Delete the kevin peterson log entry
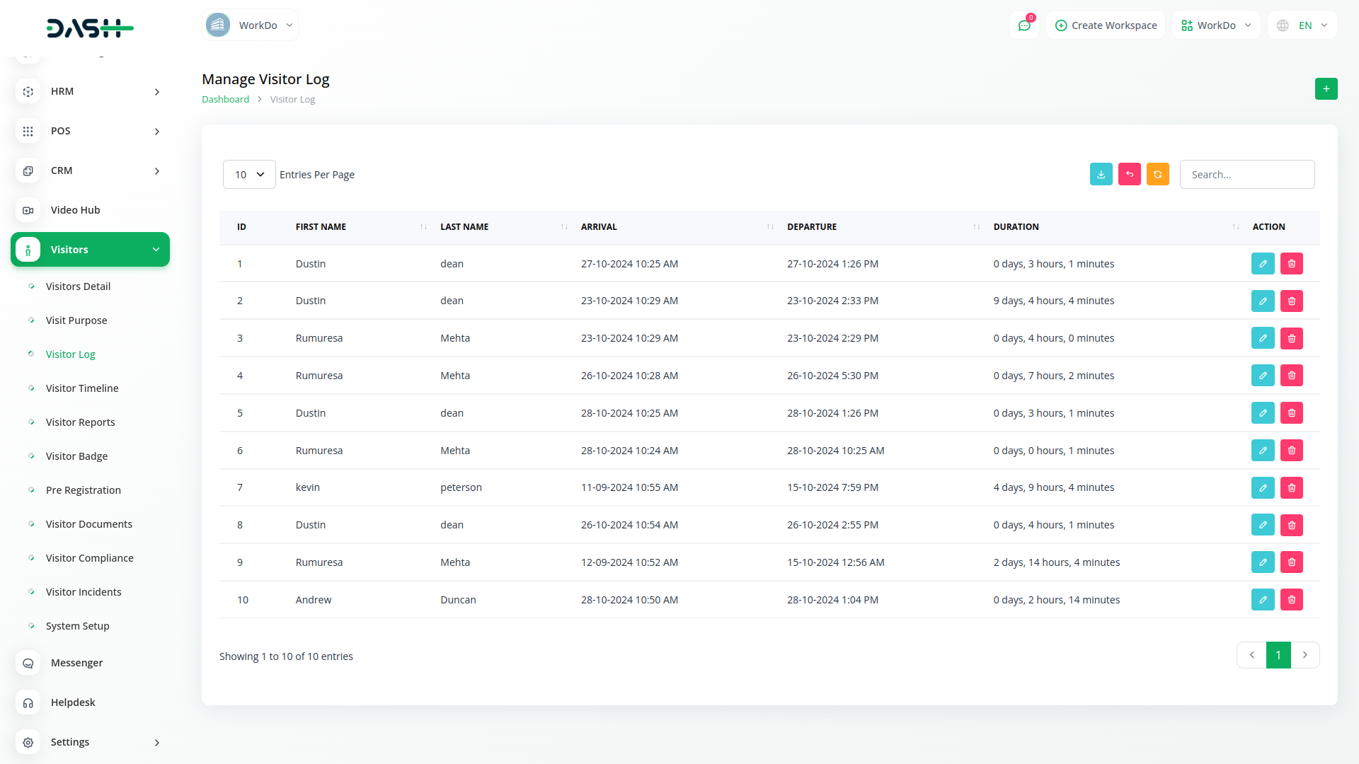Screen dimensions: 1359x764 point(1291,488)
